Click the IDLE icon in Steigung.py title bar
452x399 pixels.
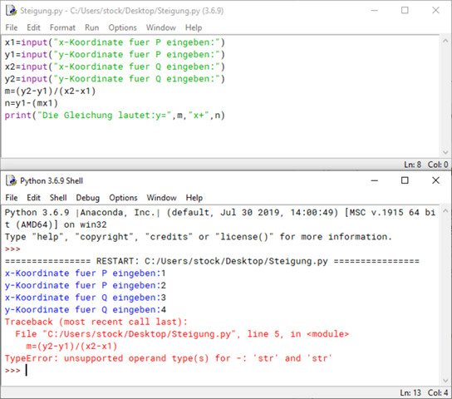(12, 11)
